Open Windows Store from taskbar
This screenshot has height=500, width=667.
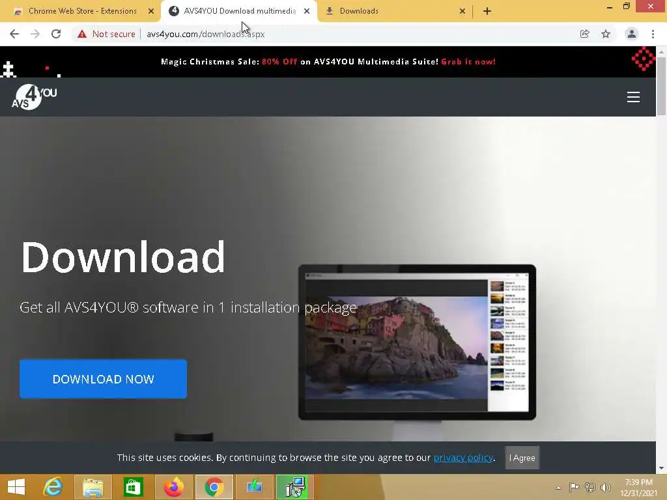tap(133, 487)
